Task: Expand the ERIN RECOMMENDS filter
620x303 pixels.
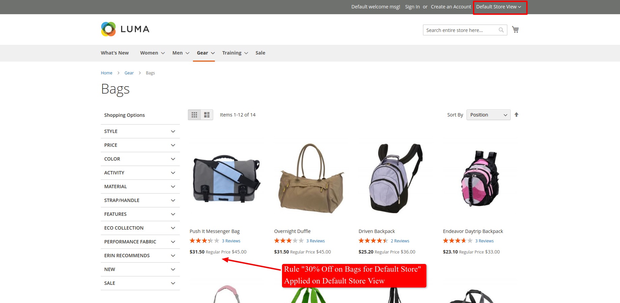Action: 140,256
